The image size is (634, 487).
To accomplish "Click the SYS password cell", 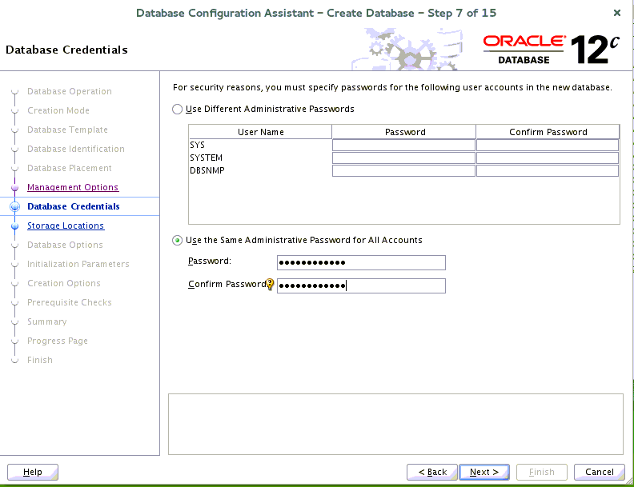I will point(403,146).
